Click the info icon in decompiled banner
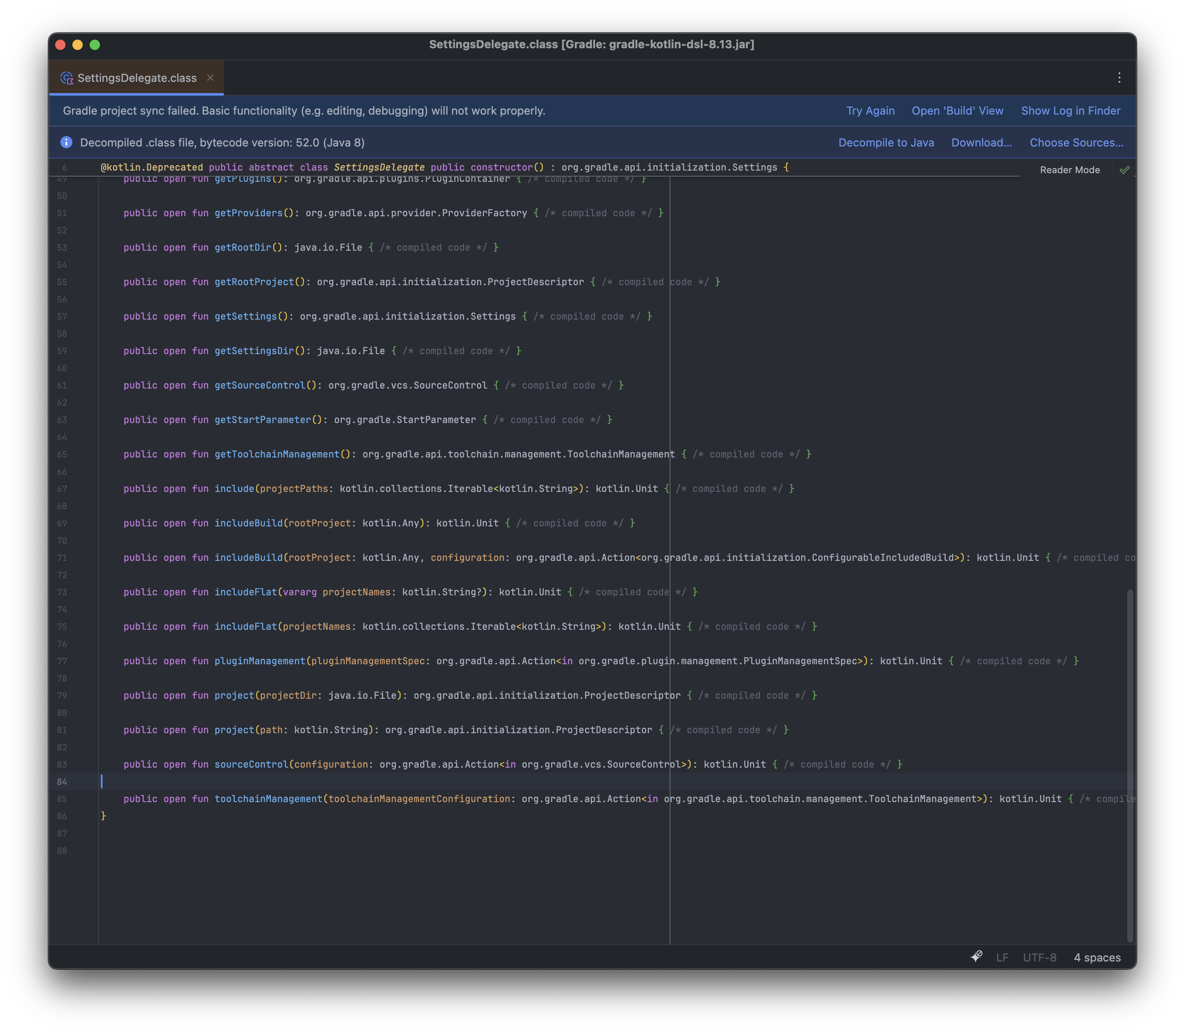Viewport: 1185px width, 1033px height. (66, 143)
